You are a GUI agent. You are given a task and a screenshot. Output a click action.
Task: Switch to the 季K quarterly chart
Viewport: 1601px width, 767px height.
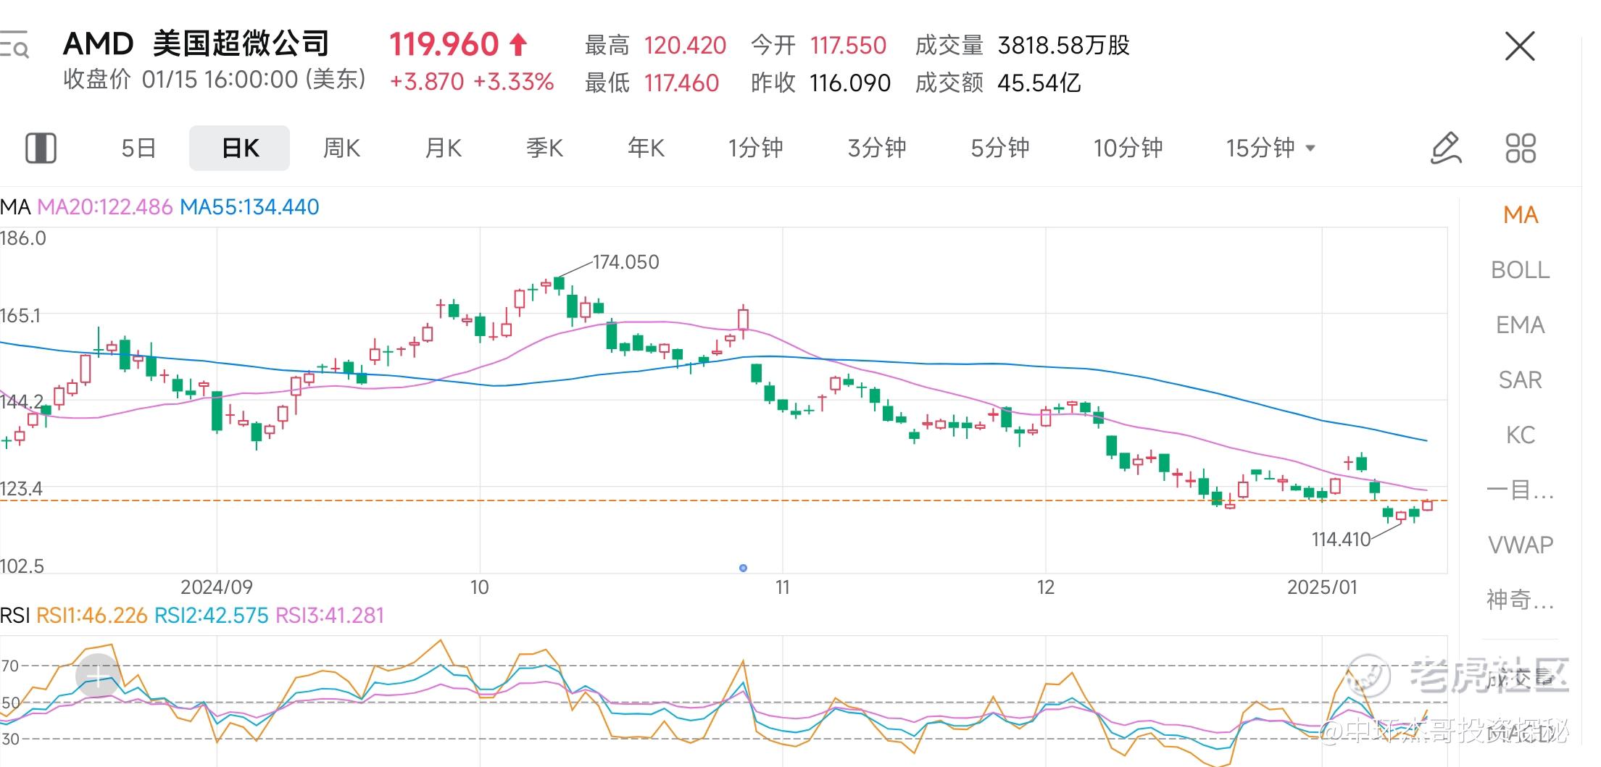[x=544, y=148]
